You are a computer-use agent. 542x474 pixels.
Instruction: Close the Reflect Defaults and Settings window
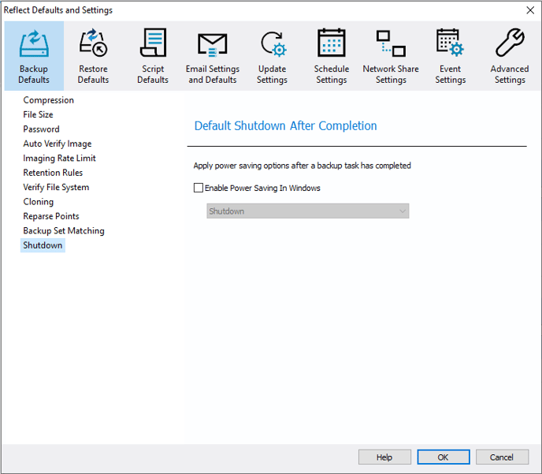click(x=530, y=10)
